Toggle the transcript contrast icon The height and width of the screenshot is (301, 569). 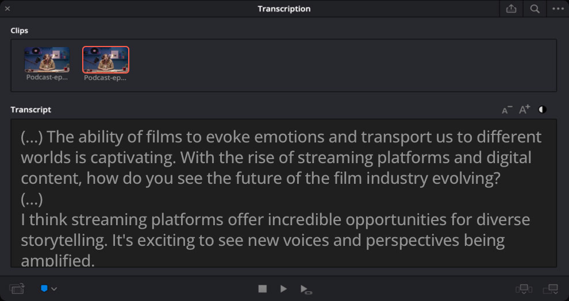point(542,110)
